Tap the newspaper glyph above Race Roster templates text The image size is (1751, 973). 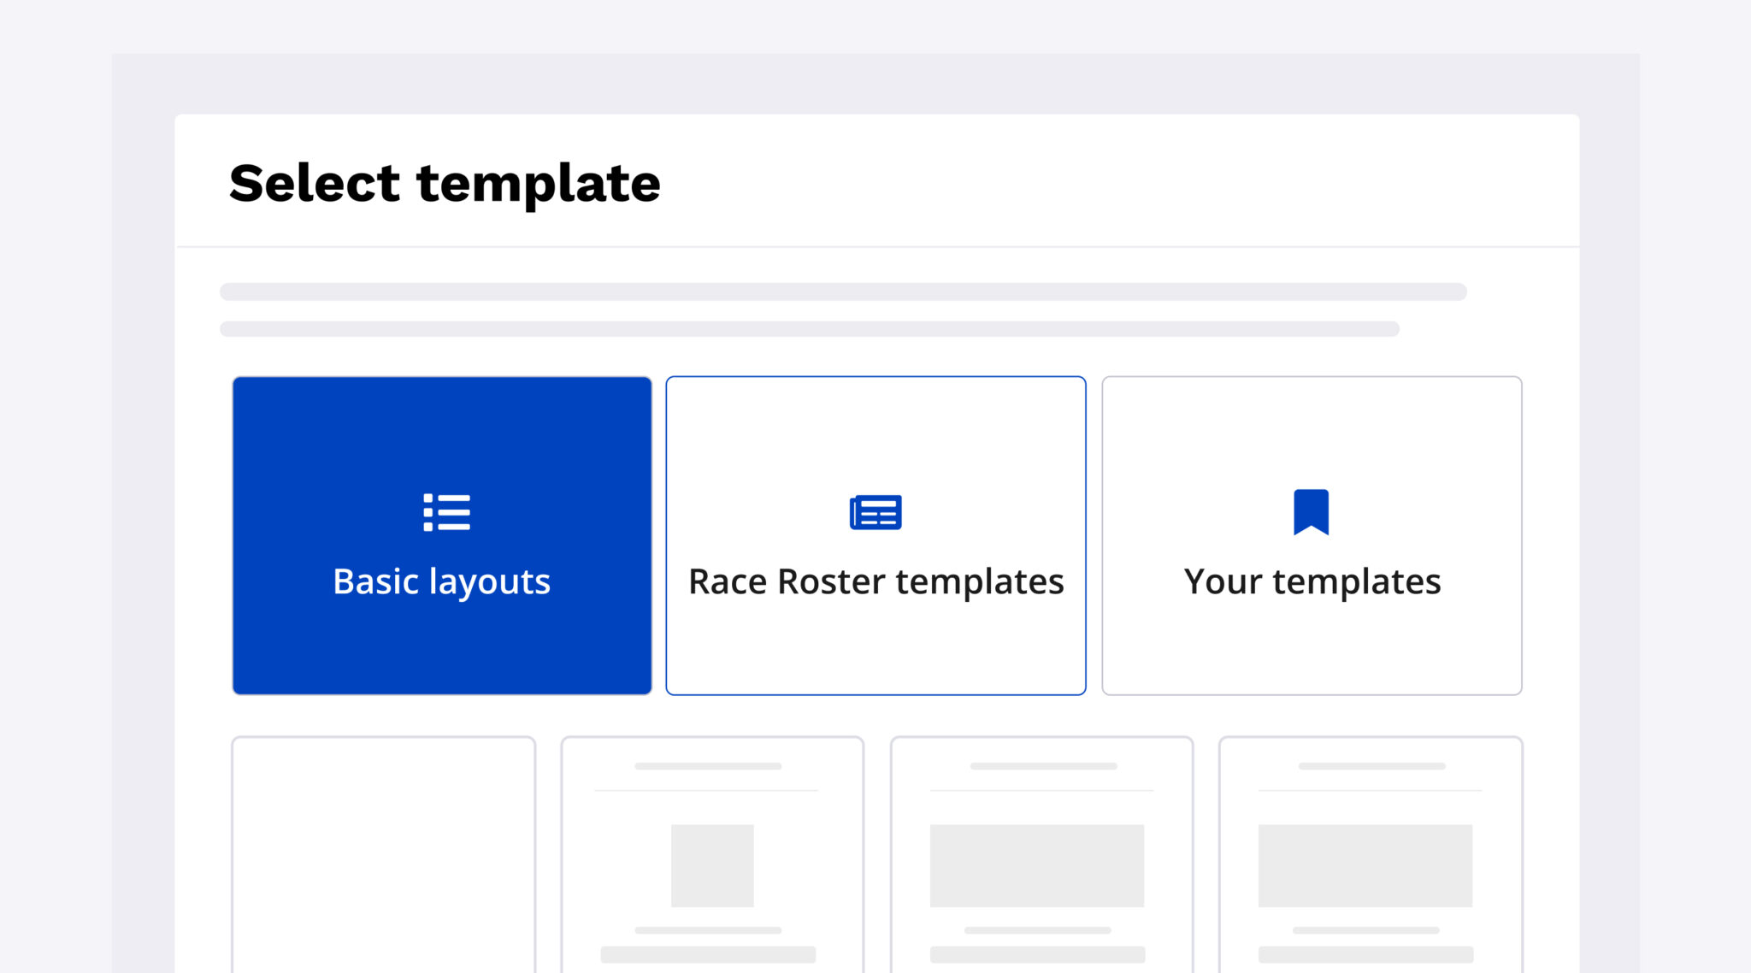[875, 511]
